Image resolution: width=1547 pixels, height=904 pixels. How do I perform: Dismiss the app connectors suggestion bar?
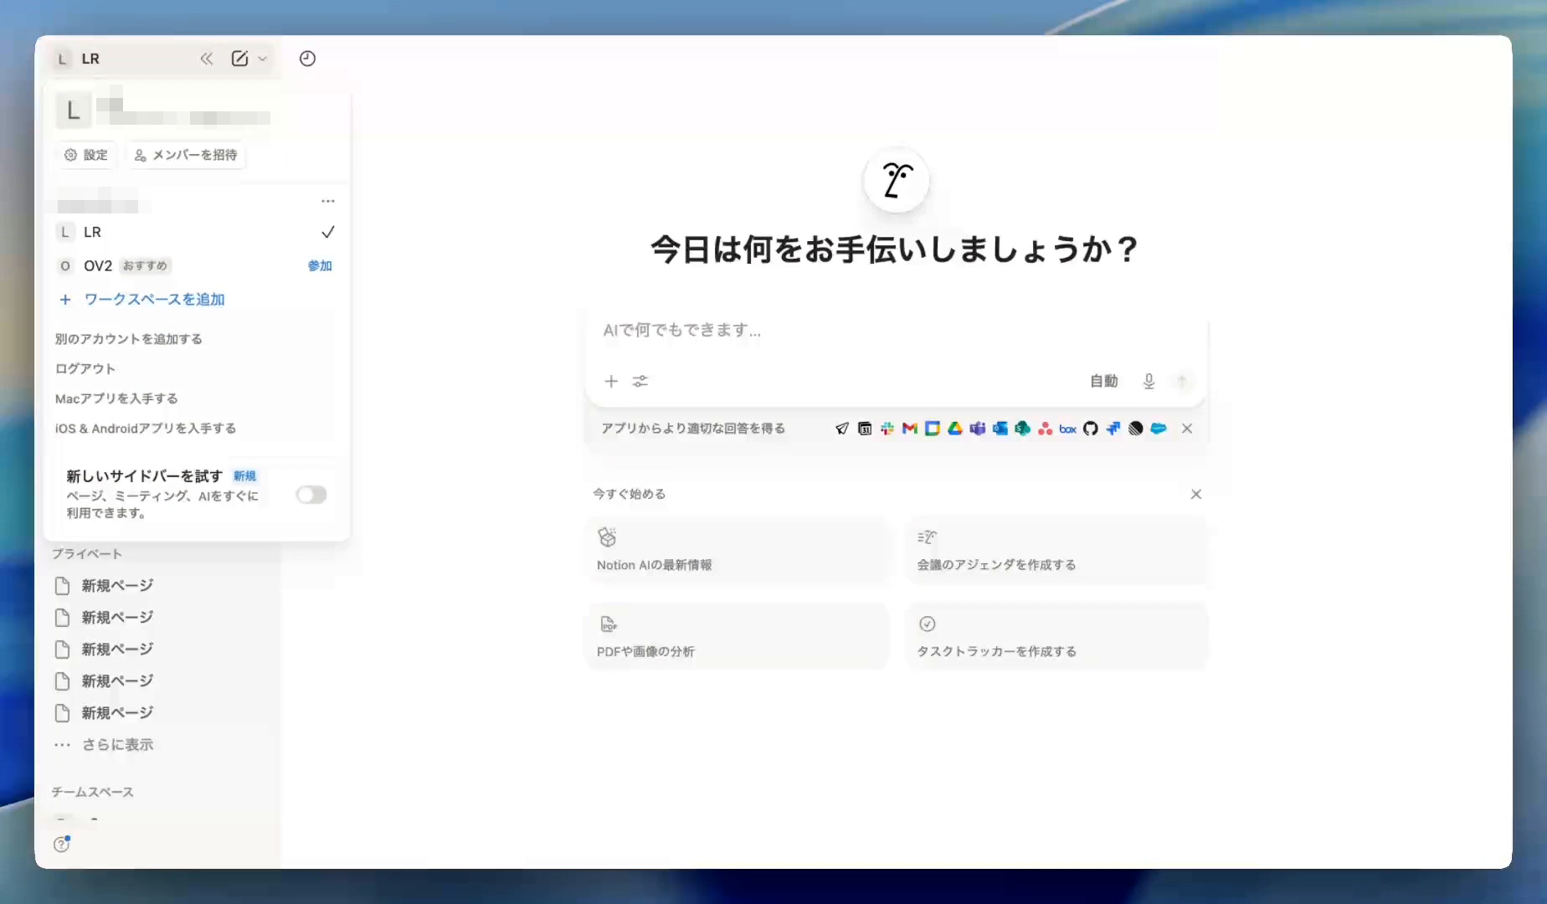click(x=1187, y=429)
